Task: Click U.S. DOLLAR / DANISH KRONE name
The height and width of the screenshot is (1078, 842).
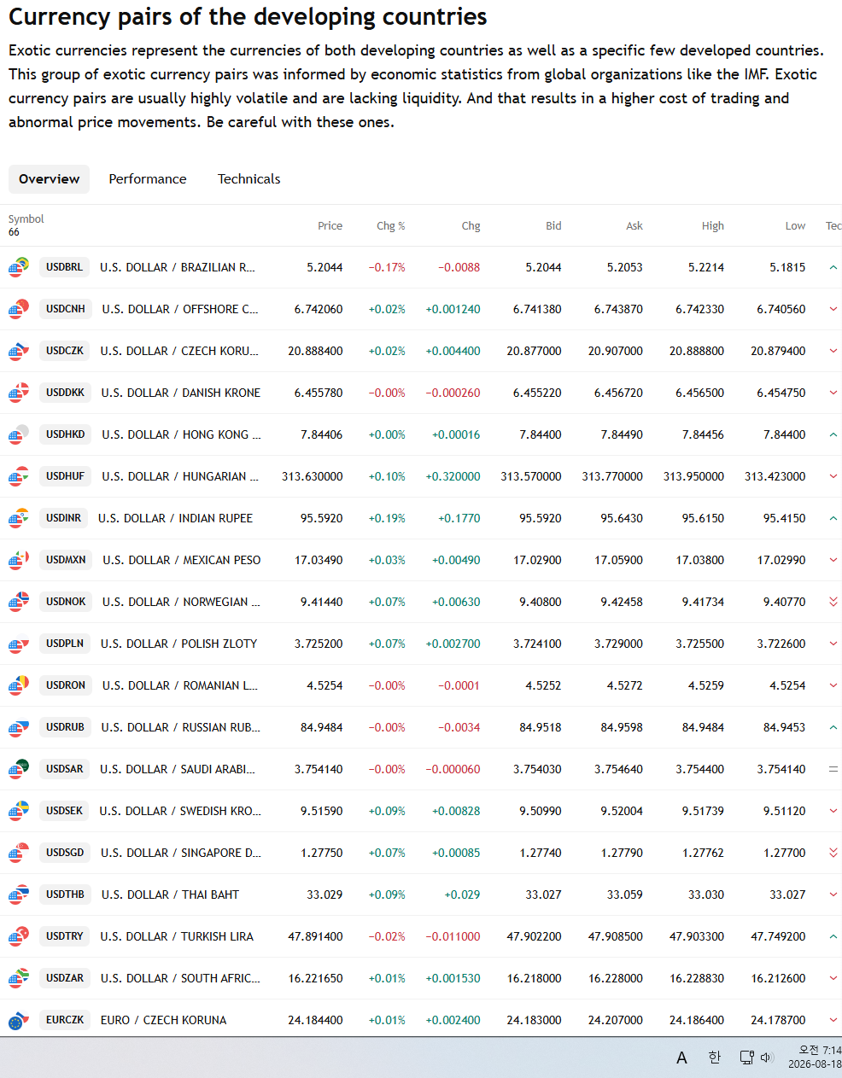Action: tap(181, 393)
